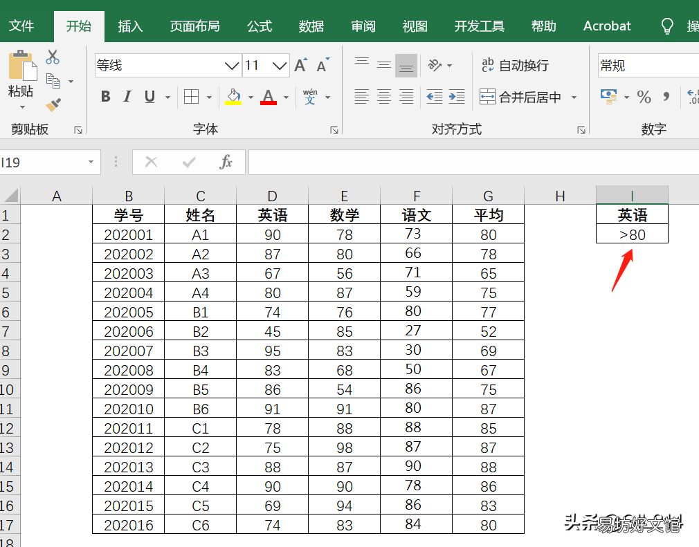Switch to the 公式 tab

(x=260, y=26)
